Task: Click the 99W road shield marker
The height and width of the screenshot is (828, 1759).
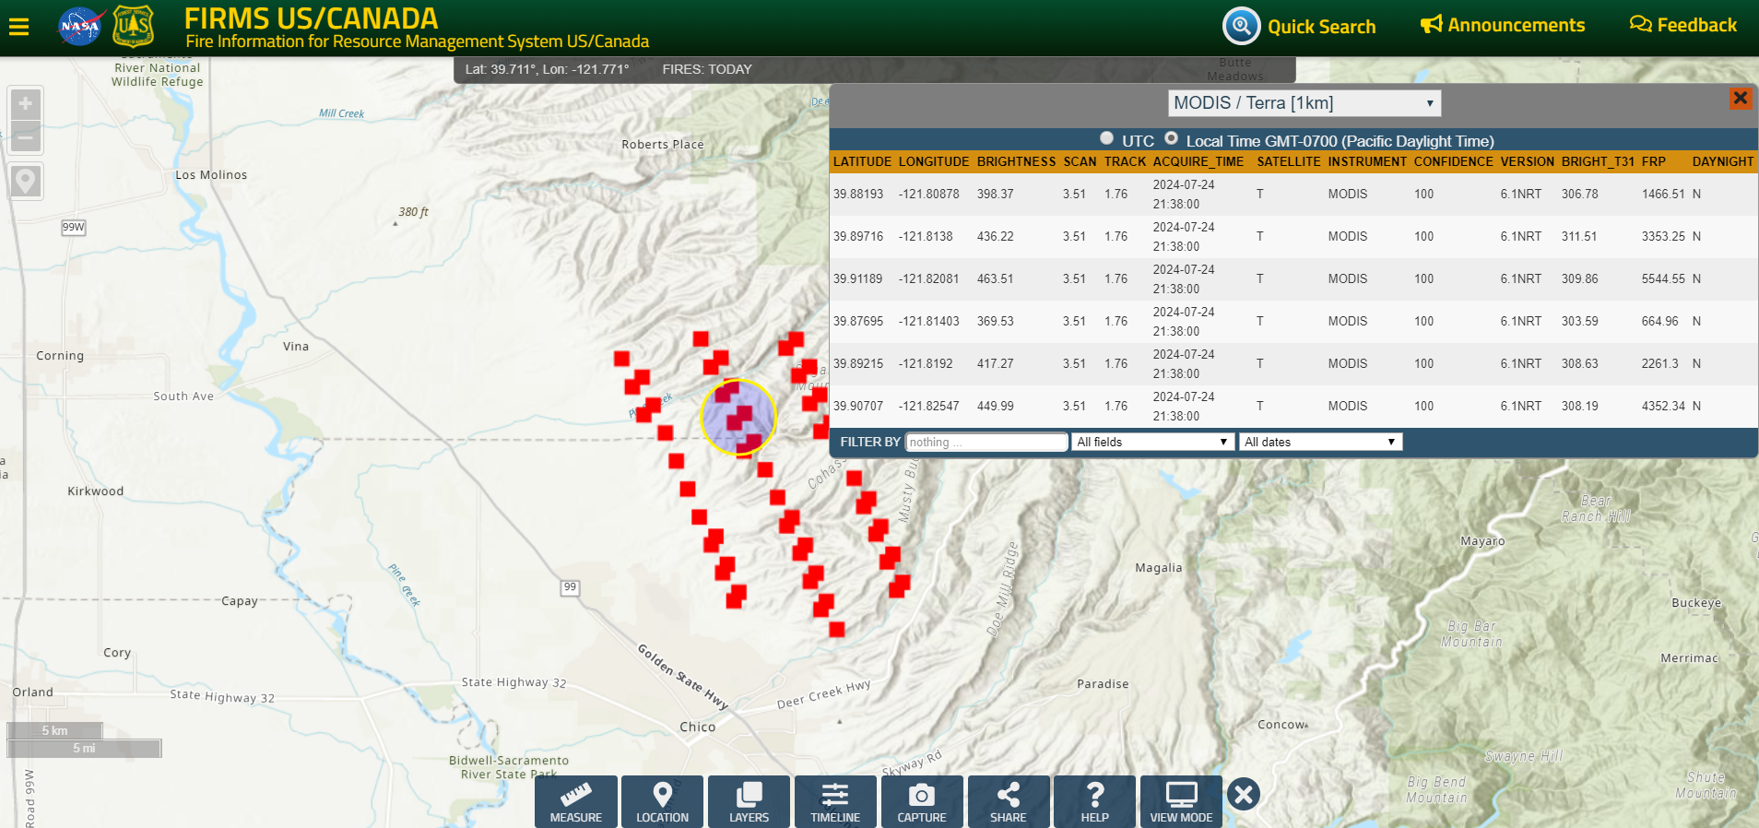Action: (x=74, y=227)
